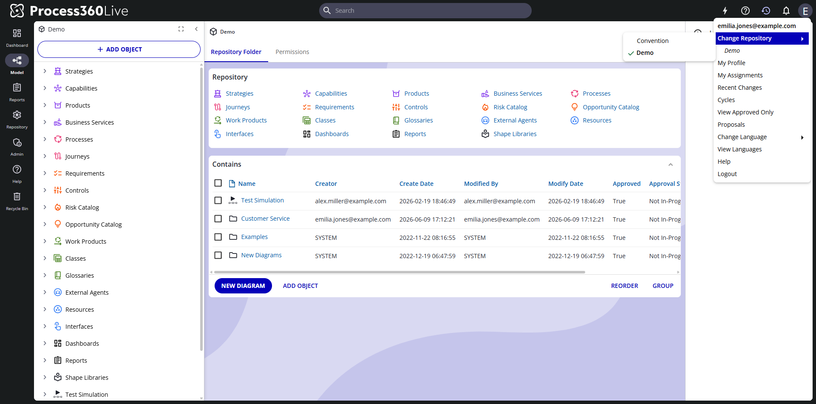Open the Repository sidebar icon

(x=17, y=119)
